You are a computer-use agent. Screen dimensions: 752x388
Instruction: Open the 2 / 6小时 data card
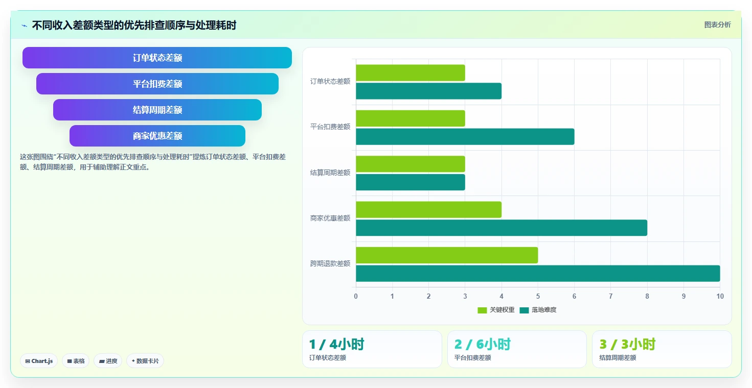click(x=517, y=349)
